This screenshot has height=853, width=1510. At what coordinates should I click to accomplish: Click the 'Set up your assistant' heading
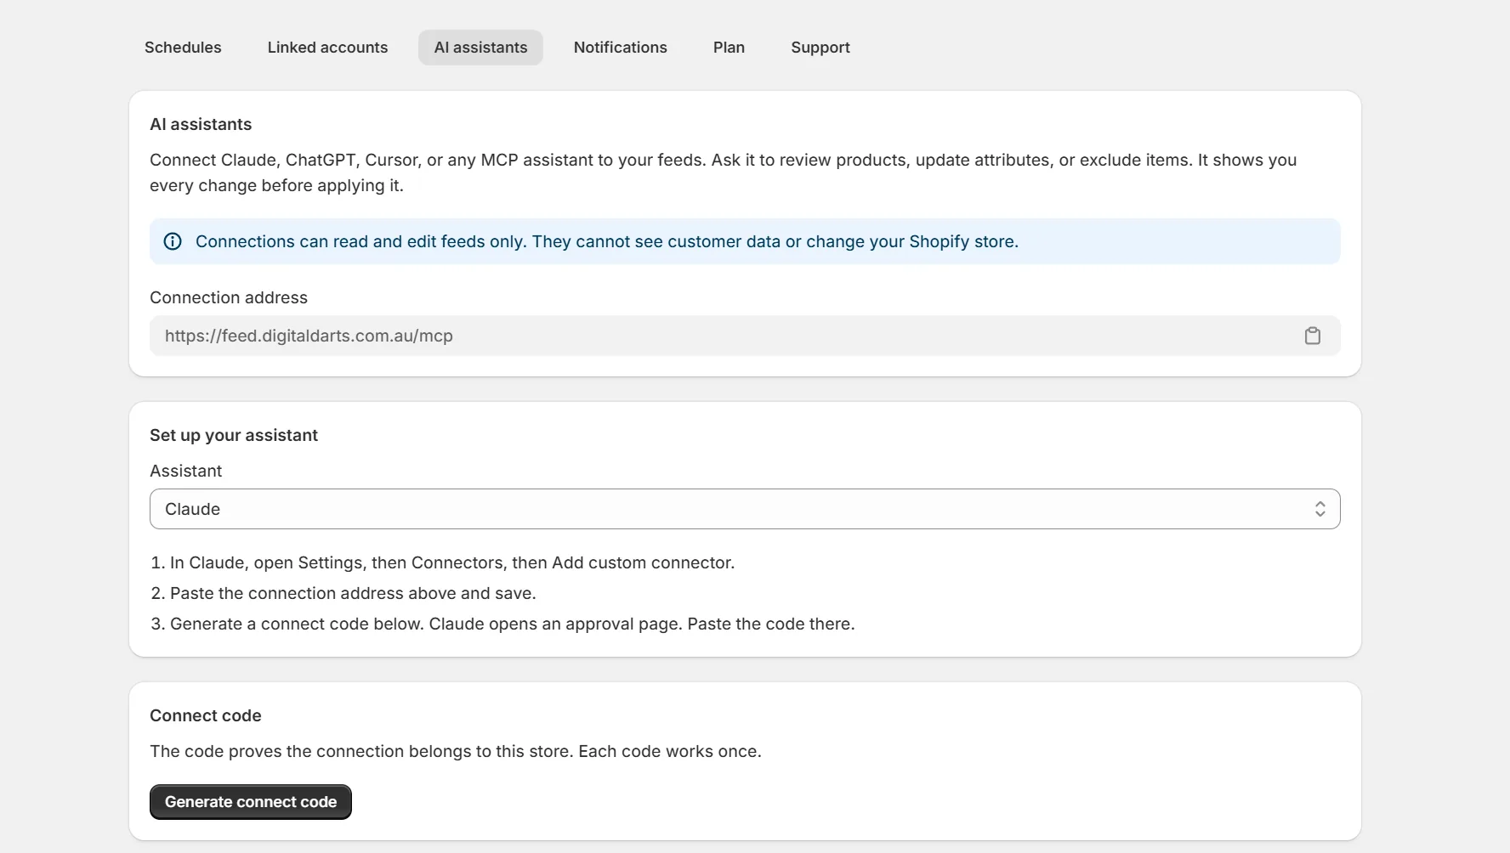coord(234,435)
